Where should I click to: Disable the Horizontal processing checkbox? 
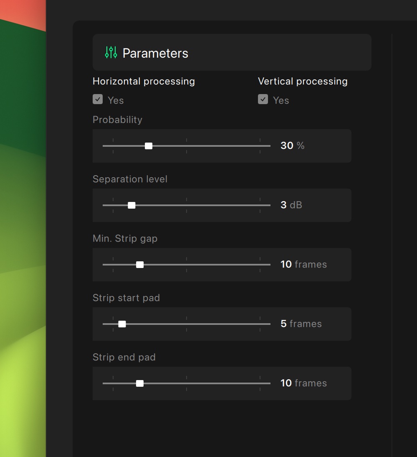(x=98, y=99)
